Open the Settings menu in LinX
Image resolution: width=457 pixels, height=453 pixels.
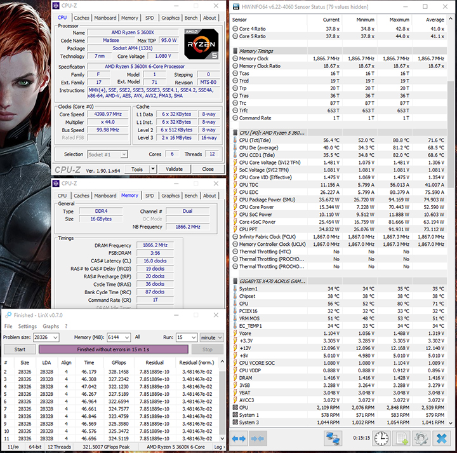[x=27, y=326]
